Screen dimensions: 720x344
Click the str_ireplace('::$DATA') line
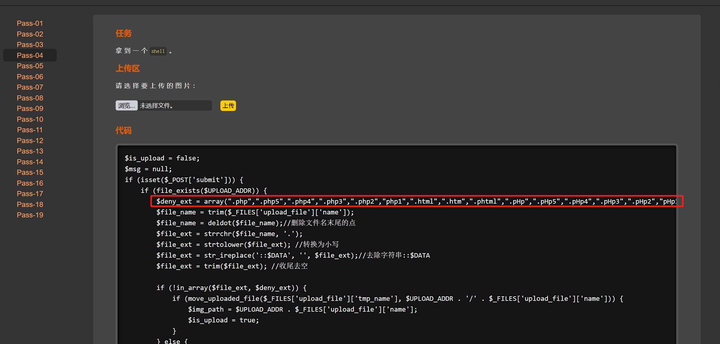point(293,255)
